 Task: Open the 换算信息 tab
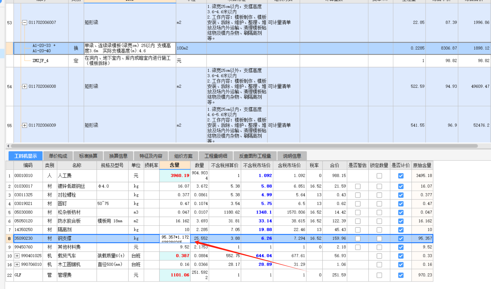coord(118,156)
